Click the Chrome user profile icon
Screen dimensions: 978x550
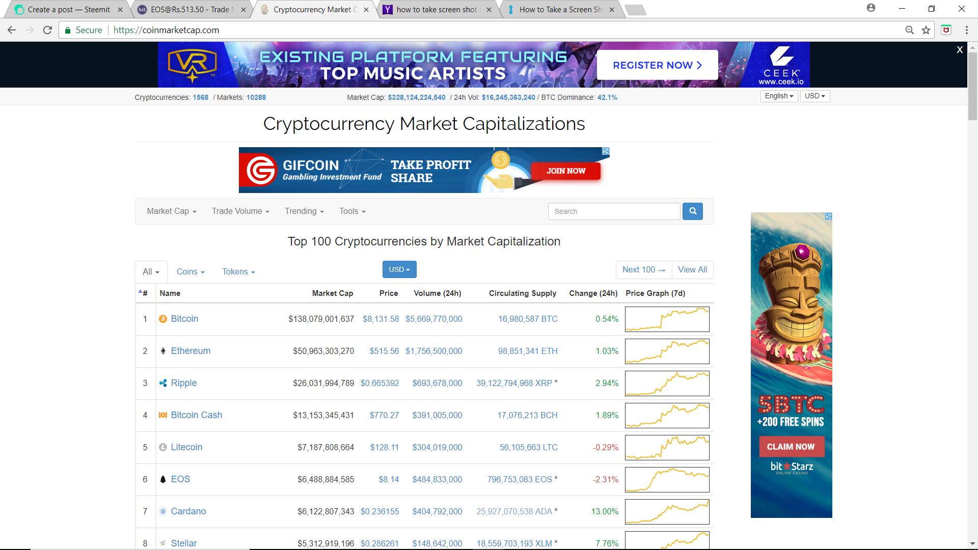871,8
